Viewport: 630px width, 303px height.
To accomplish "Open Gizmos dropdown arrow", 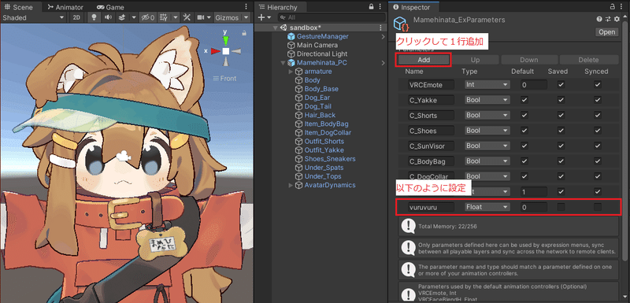I will (246, 17).
